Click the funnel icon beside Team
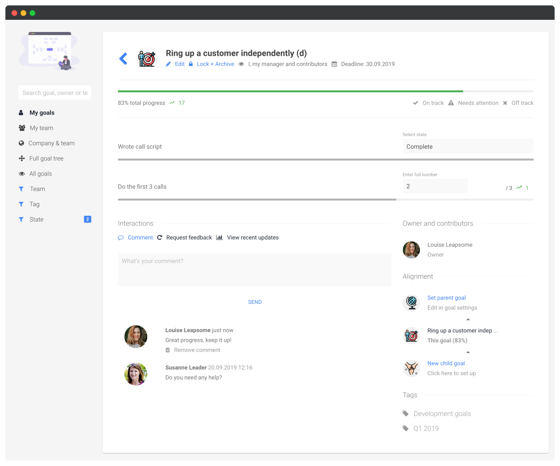Screen dimensions: 560x466 click(x=21, y=189)
